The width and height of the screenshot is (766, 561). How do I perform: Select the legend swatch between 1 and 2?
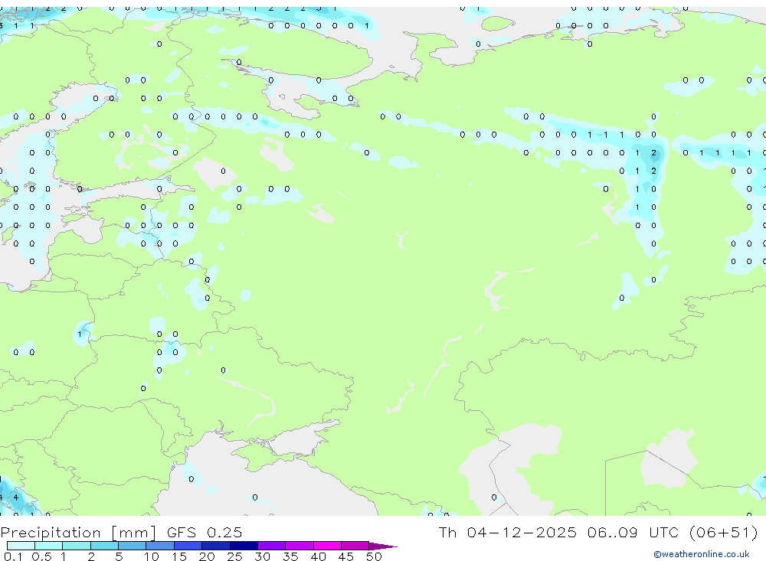(77, 546)
